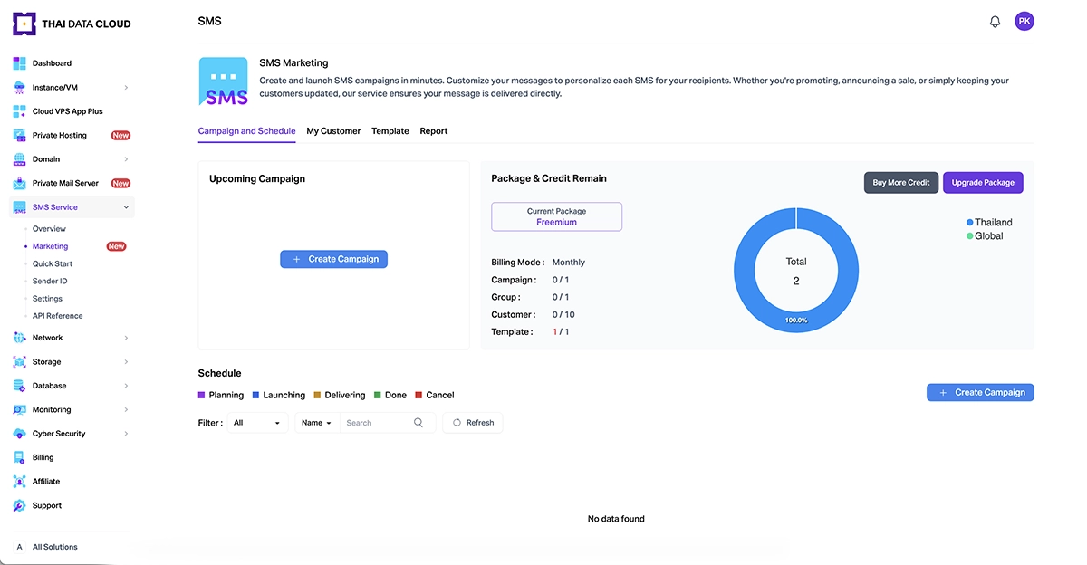Click the Refresh button
This screenshot has width=1087, height=565.
coord(473,423)
